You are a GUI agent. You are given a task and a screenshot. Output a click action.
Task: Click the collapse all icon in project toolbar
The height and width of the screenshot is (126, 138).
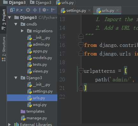point(35,10)
